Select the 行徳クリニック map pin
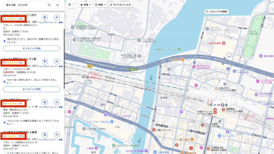274x154 pixels. (154, 130)
